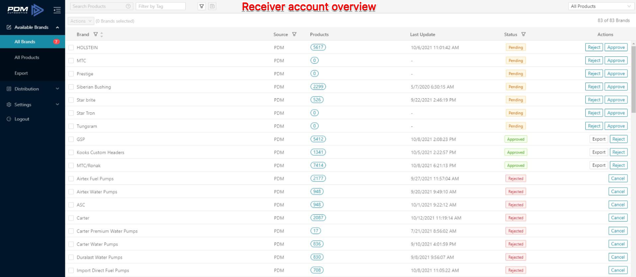Click the Rejected status tag for Carter
This screenshot has width=636, height=277.
(516, 218)
